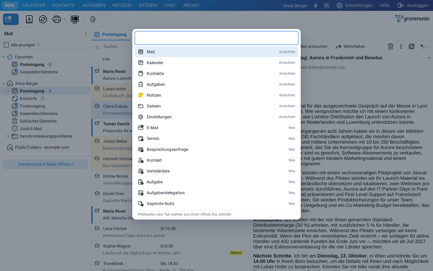Click Gemeinsame E-Mails öffnen button
Screen dimensions: 433x271
pyautogui.click(x=45, y=164)
